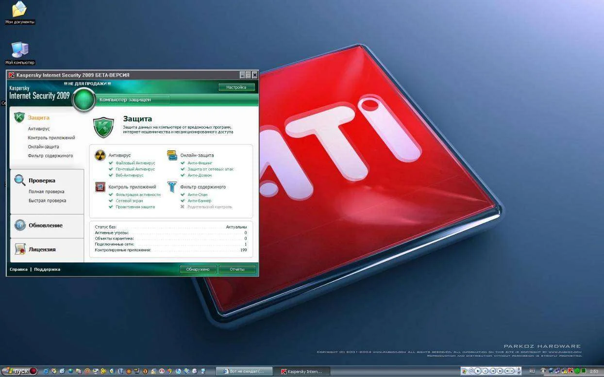This screenshot has height=377, width=604.
Task: Open the volume dropdown in media toolbar
Action: point(512,371)
